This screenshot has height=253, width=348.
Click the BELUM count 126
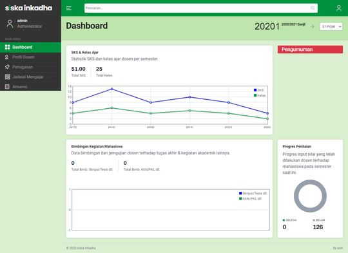click(318, 227)
